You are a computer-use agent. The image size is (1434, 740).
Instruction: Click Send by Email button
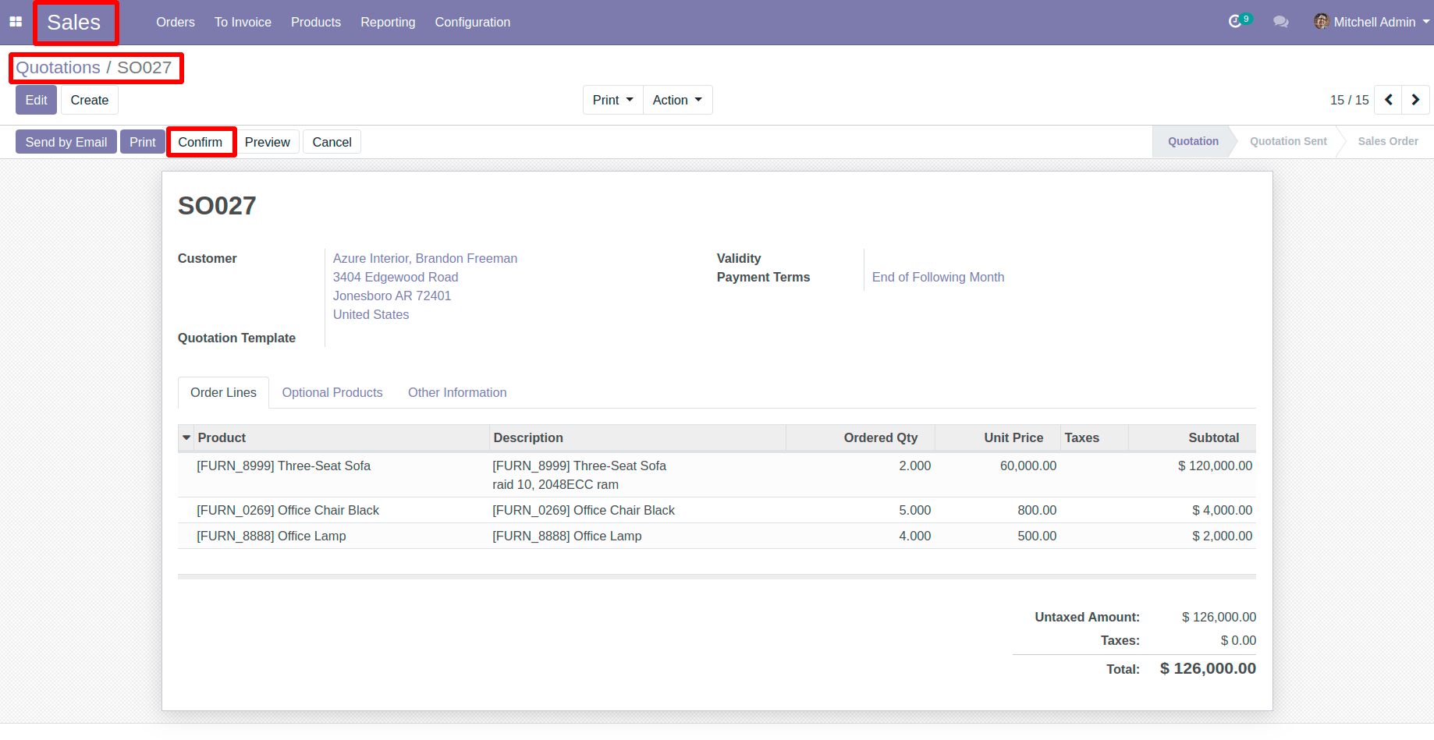(66, 142)
